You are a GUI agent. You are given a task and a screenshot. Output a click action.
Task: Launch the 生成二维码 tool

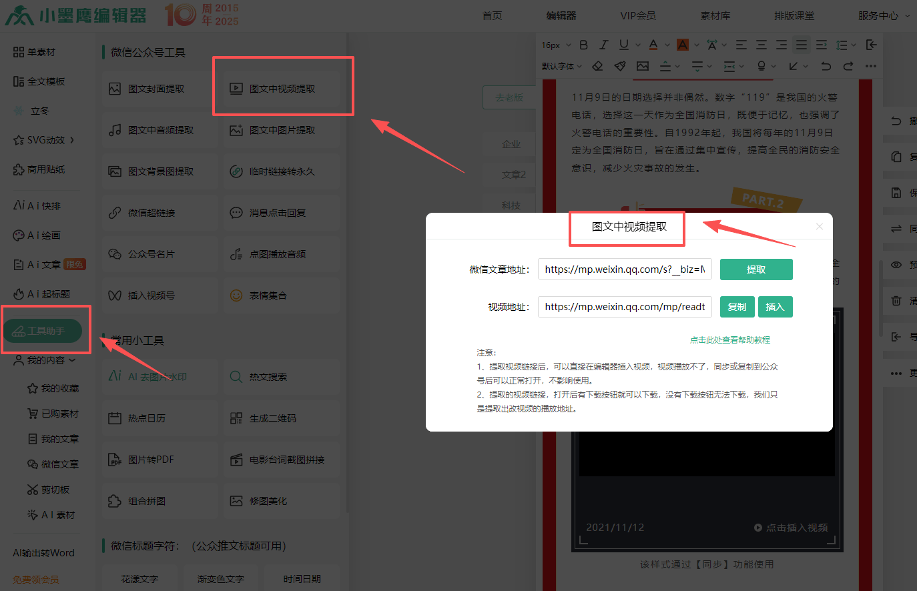tap(272, 418)
